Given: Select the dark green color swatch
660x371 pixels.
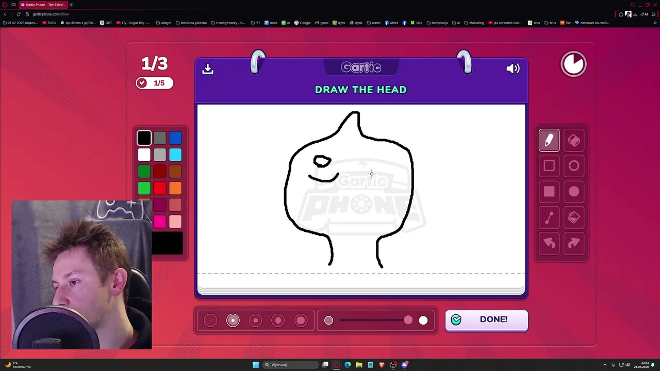Looking at the screenshot, I should (x=144, y=172).
